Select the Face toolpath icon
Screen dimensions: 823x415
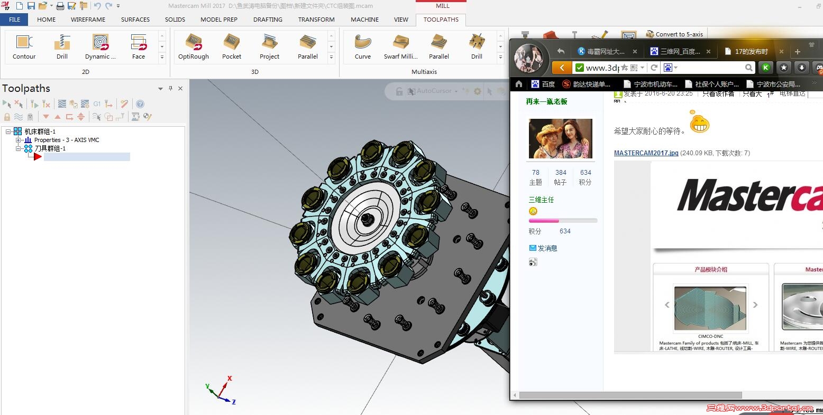point(139,46)
